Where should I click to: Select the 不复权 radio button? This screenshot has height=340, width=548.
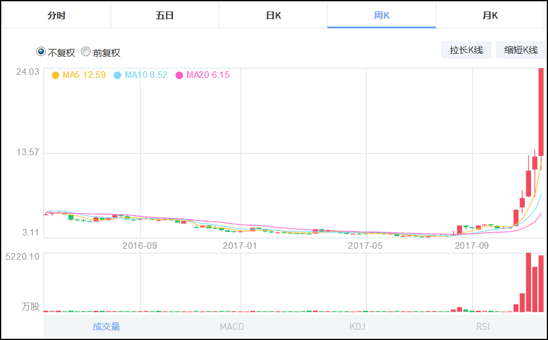click(x=41, y=52)
